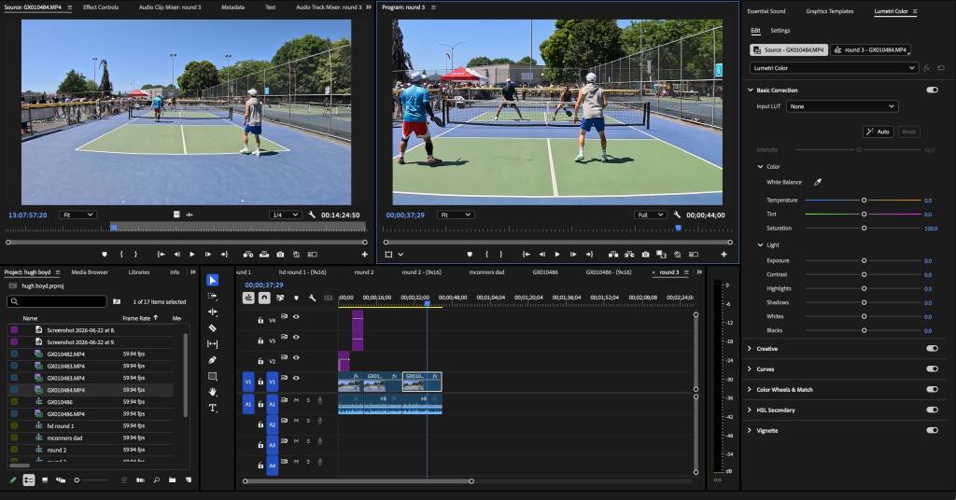This screenshot has width=956, height=500.
Task: Switch Project panel to icon view
Action: click(45, 479)
